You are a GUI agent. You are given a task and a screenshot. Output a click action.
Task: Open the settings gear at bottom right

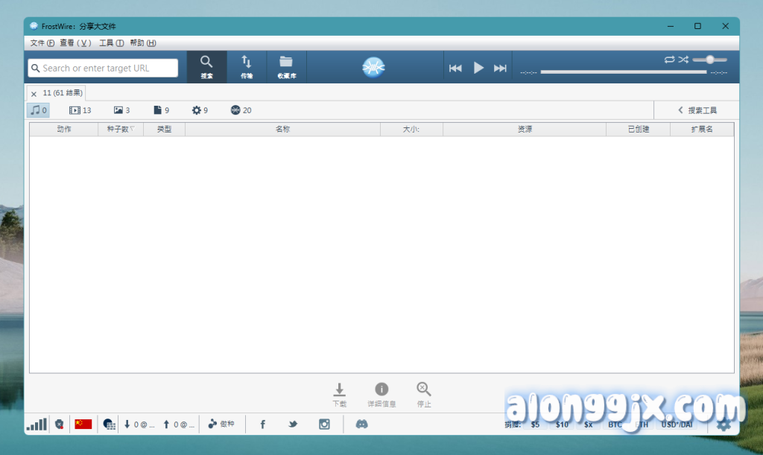(723, 424)
